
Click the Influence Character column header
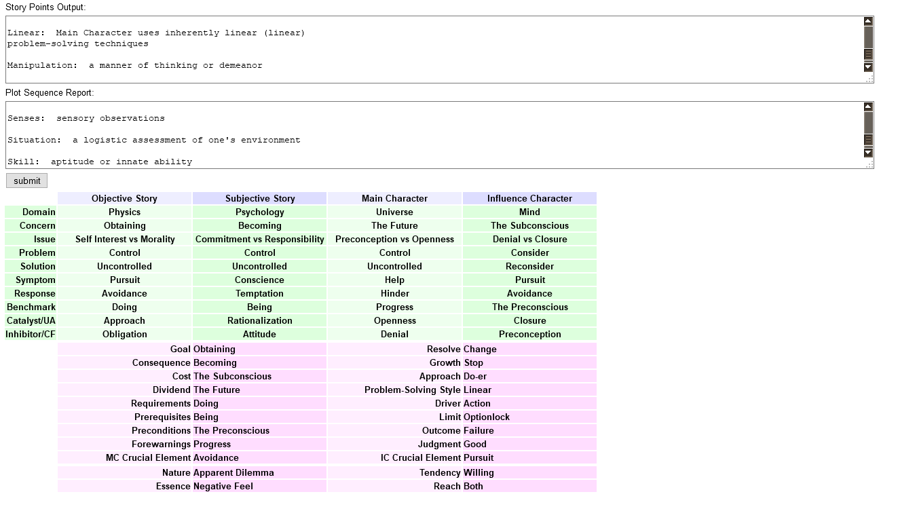[529, 198]
